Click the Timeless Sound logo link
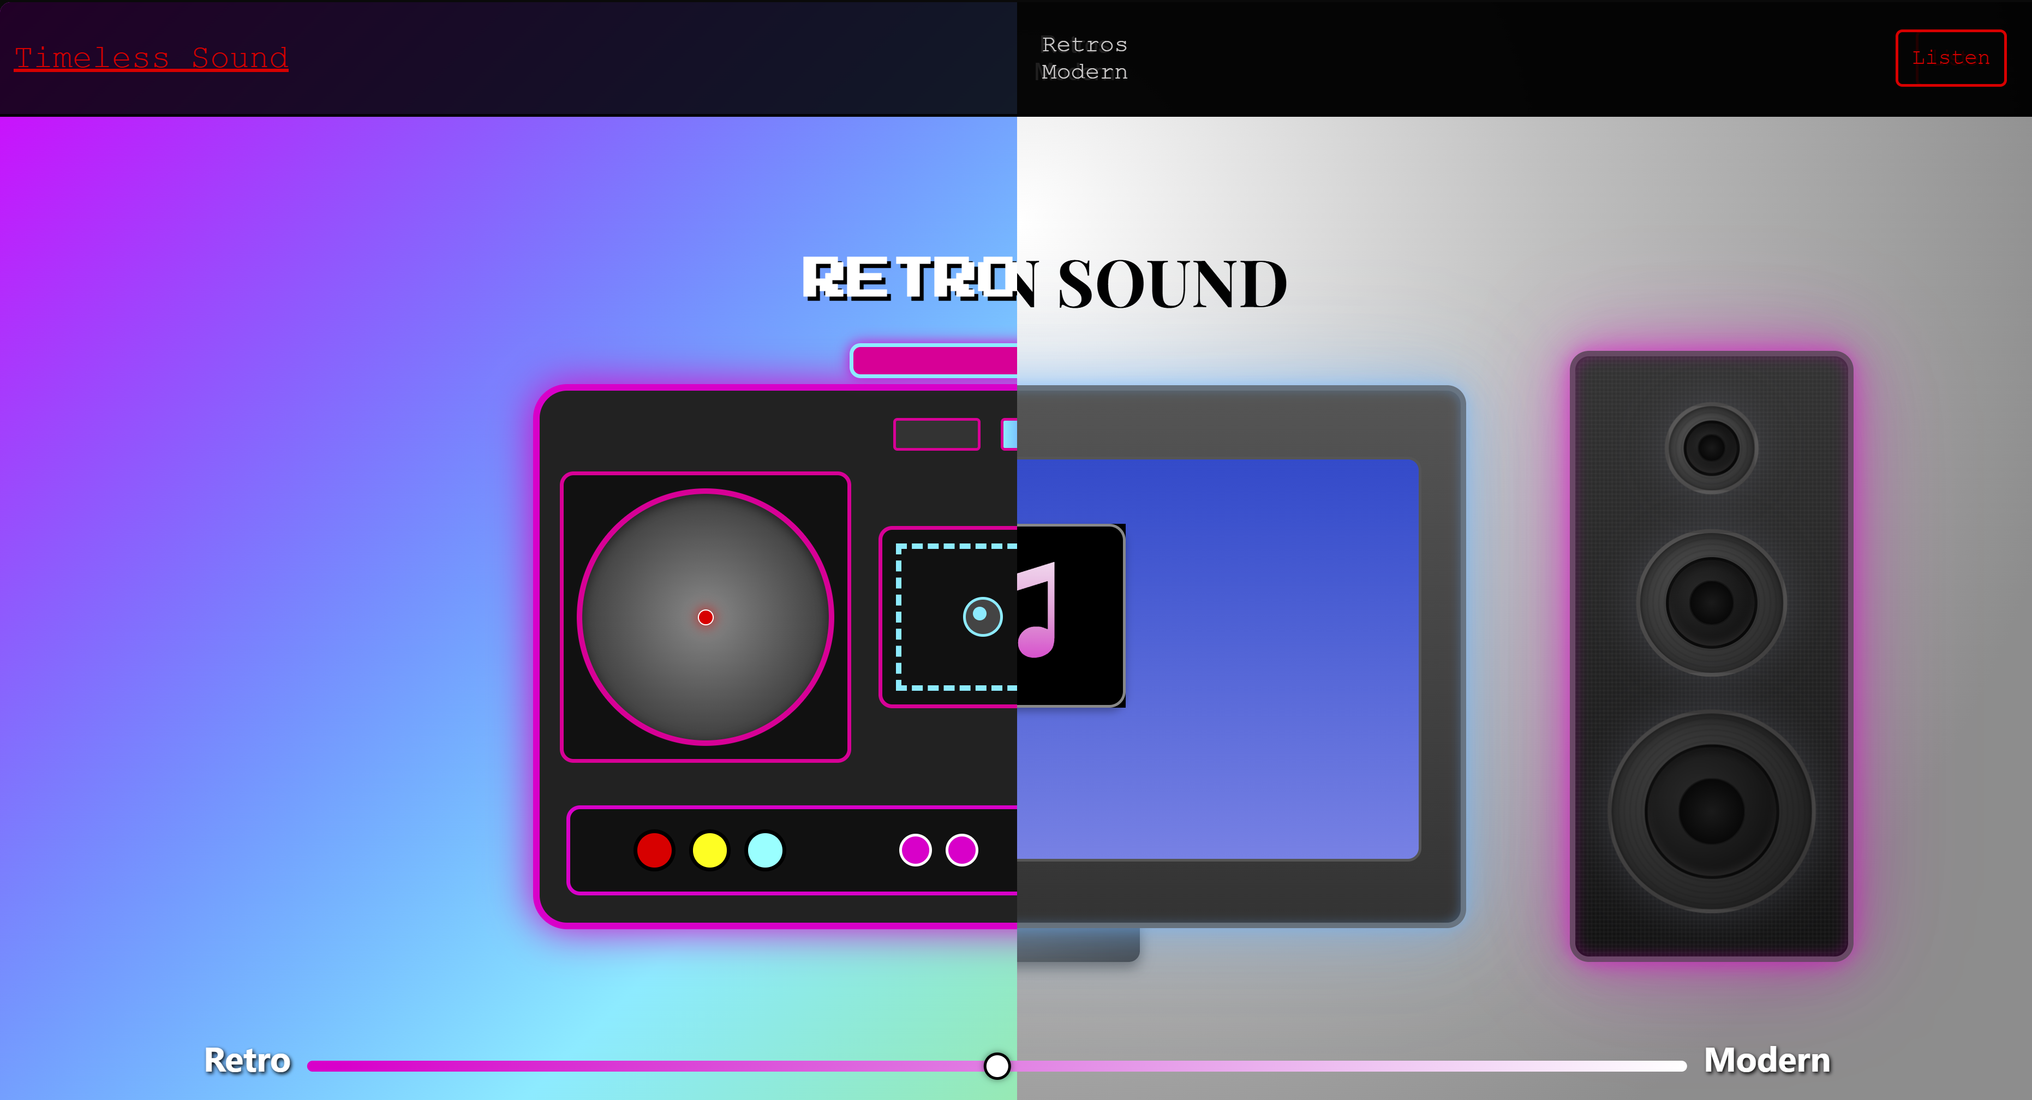 coord(152,58)
